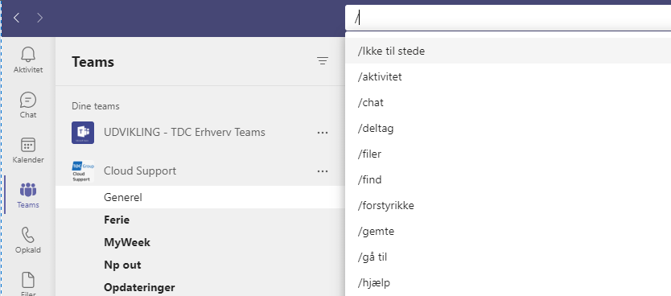The image size is (671, 296).
Task: Choose the /Ikke til stede command
Action: 508,51
